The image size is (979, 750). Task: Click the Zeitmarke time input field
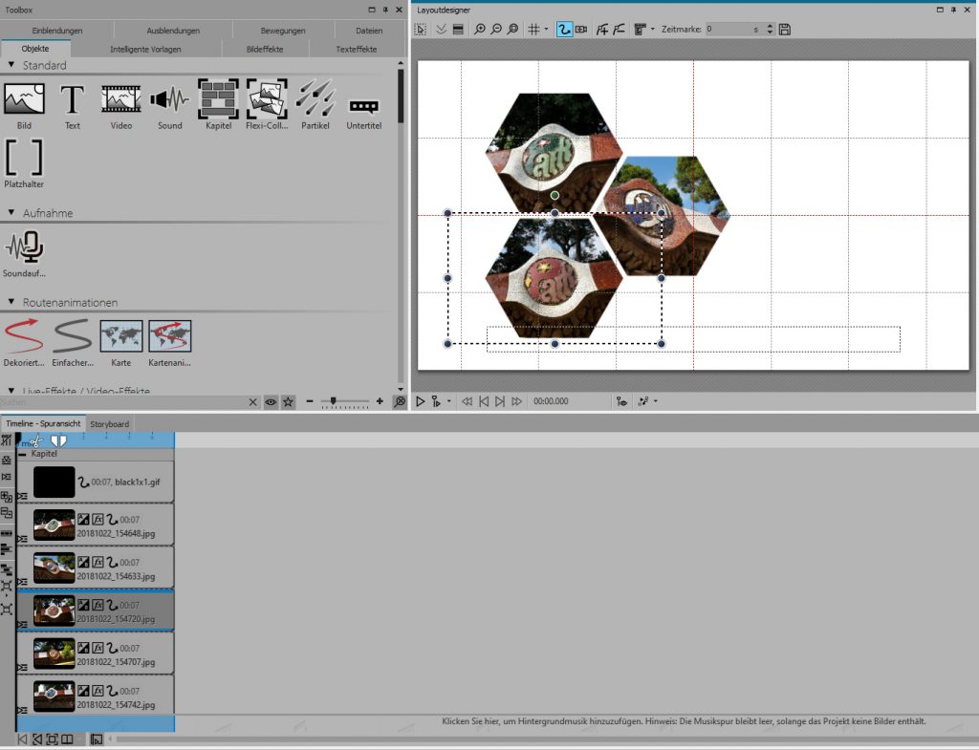tap(727, 30)
